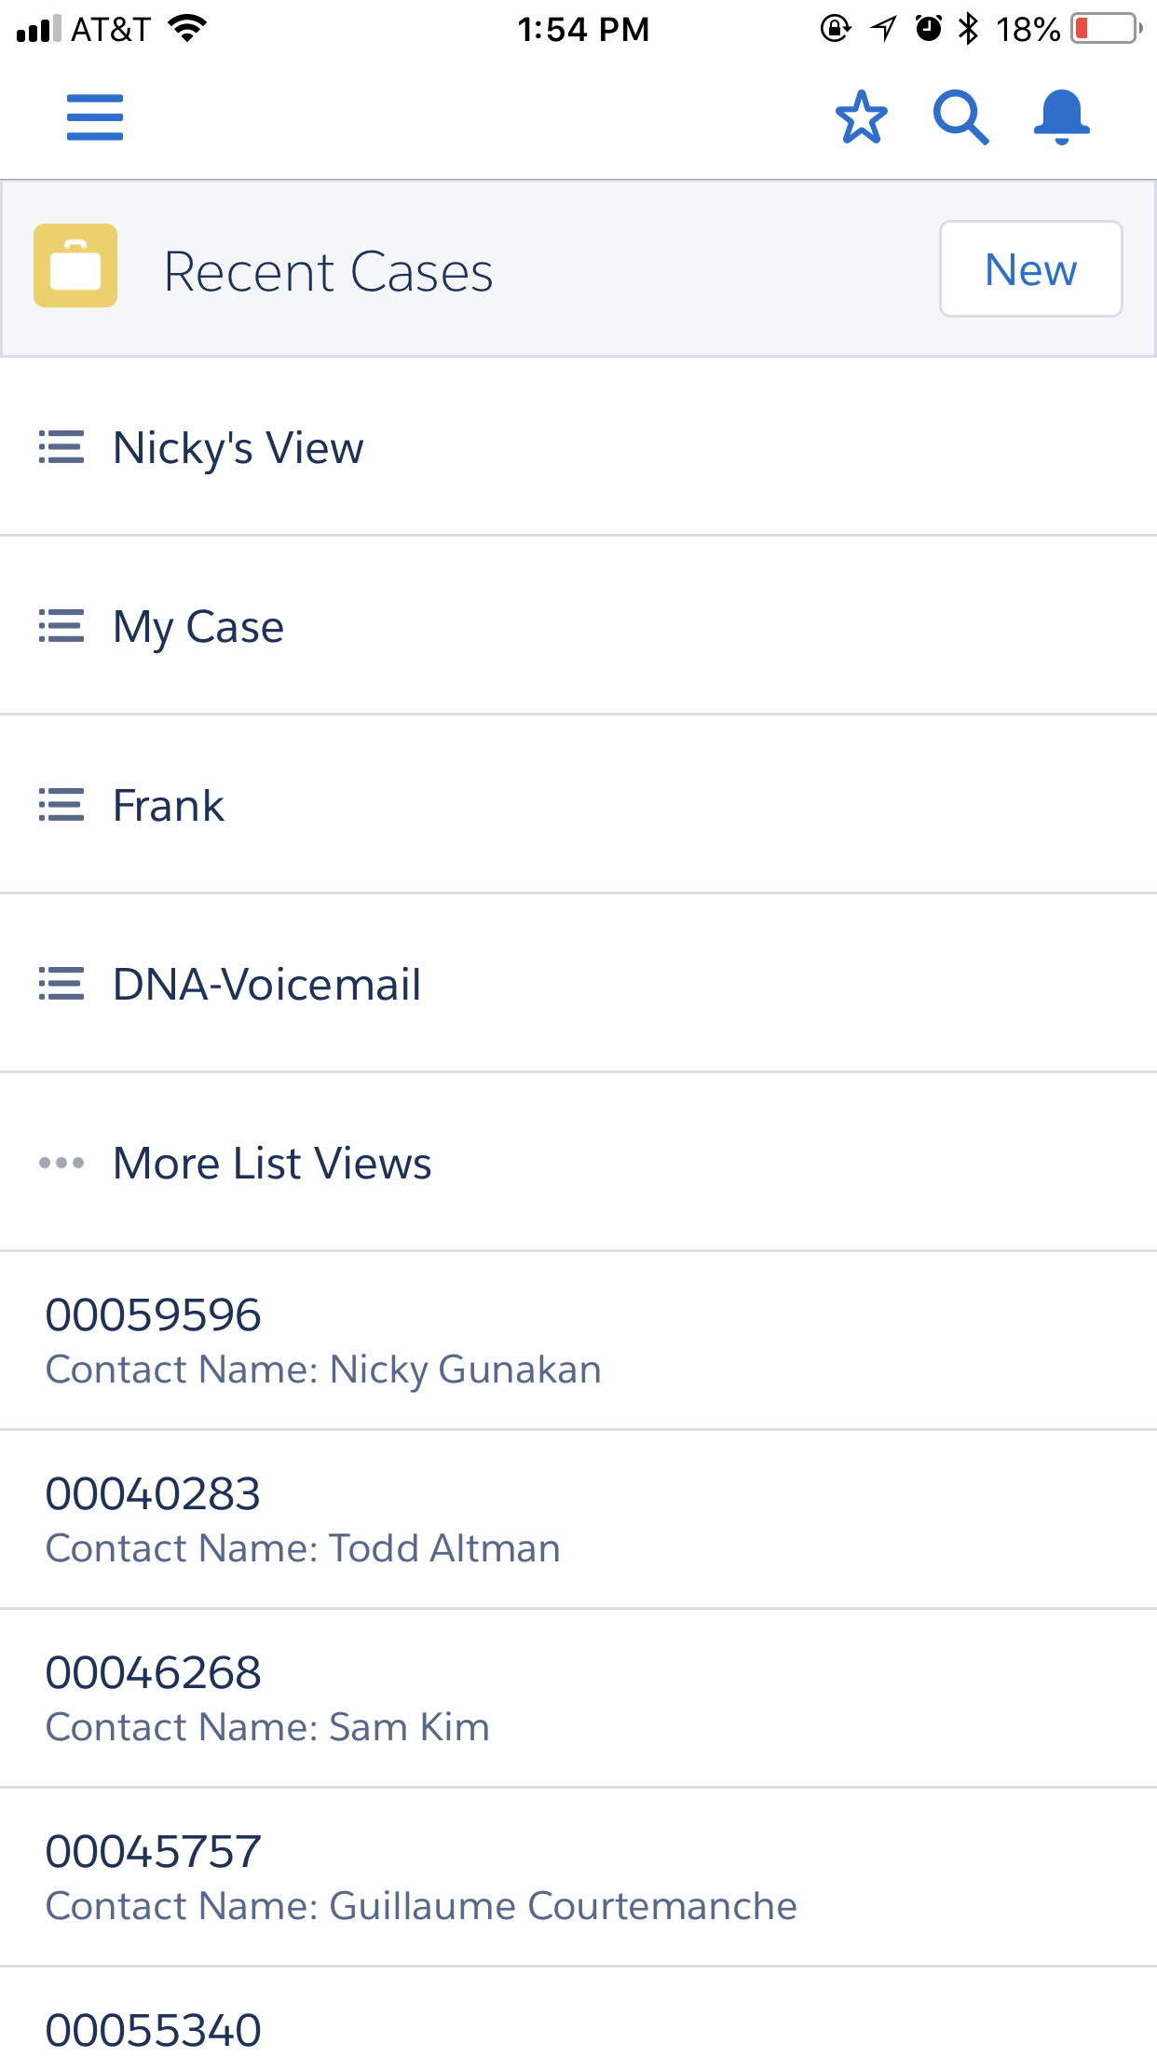1157x2057 pixels.
Task: Create a New case
Action: (1030, 269)
